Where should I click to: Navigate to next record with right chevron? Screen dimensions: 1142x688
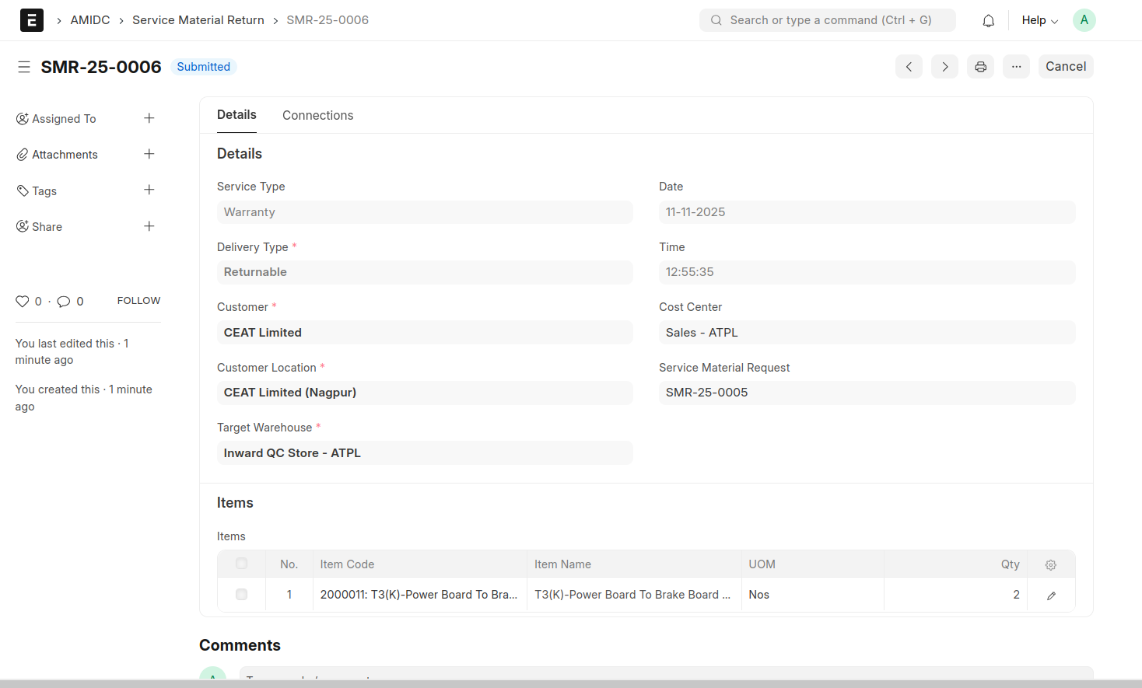(x=944, y=66)
